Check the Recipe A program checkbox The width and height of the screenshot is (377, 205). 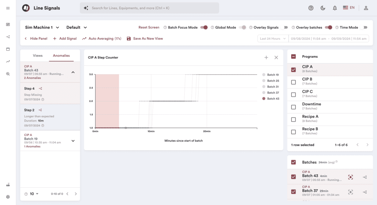pos(293,119)
